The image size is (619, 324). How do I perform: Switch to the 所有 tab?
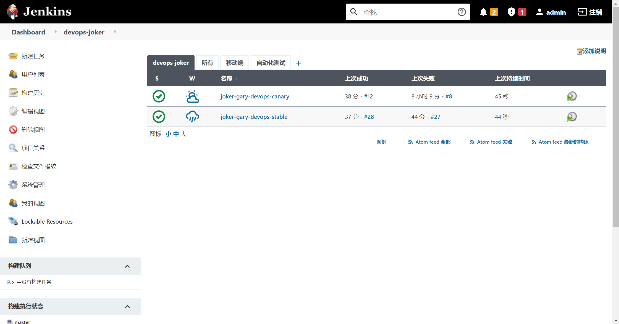207,63
